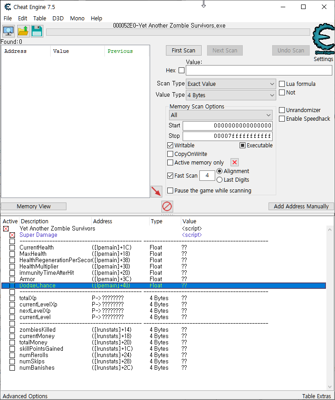This screenshot has height=400, width=335.
Task: Click the open cheat table folder icon
Action: pyautogui.click(x=23, y=31)
